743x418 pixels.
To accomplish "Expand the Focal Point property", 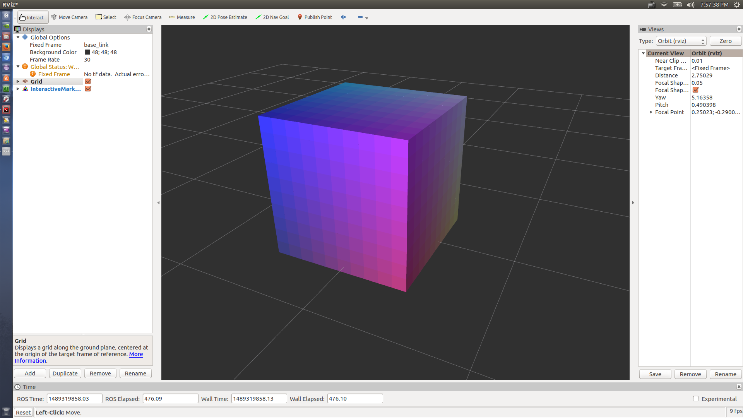I will click(x=651, y=112).
